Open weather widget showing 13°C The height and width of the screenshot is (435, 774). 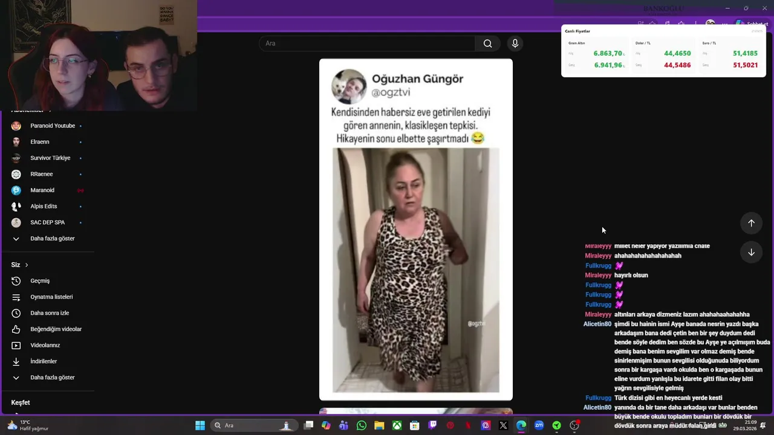[x=27, y=425]
